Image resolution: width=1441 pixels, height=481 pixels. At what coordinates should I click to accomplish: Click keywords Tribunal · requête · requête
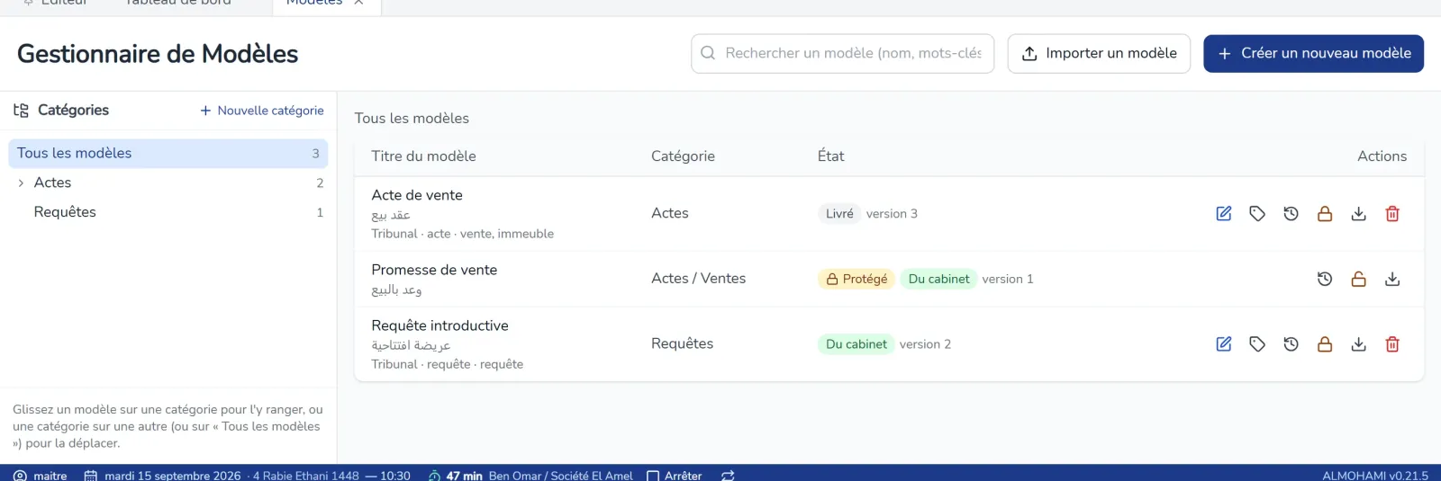click(x=447, y=364)
